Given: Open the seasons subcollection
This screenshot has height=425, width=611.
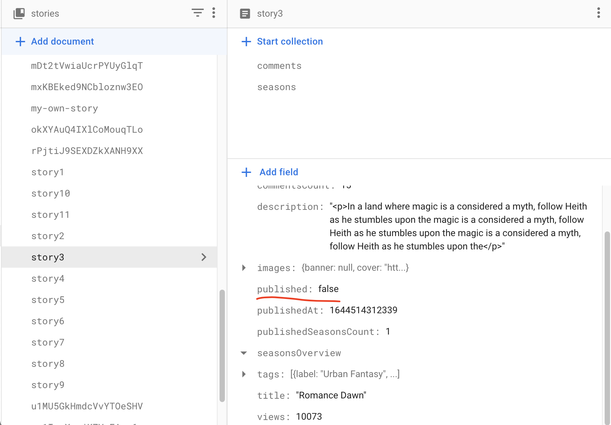Looking at the screenshot, I should (277, 87).
